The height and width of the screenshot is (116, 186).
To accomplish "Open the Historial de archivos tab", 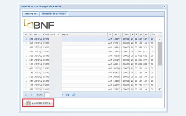I will pyautogui.click(x=54, y=14).
